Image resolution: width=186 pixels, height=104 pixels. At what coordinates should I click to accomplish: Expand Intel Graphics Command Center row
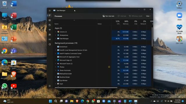pos(56,53)
